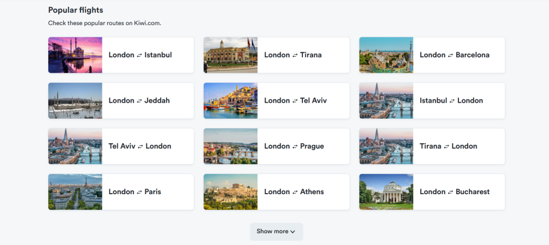This screenshot has width=549, height=245.
Task: Click the swap arrows icon on London–Barcelona
Action: (451, 55)
